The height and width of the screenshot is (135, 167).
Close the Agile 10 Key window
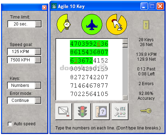point(160,6)
